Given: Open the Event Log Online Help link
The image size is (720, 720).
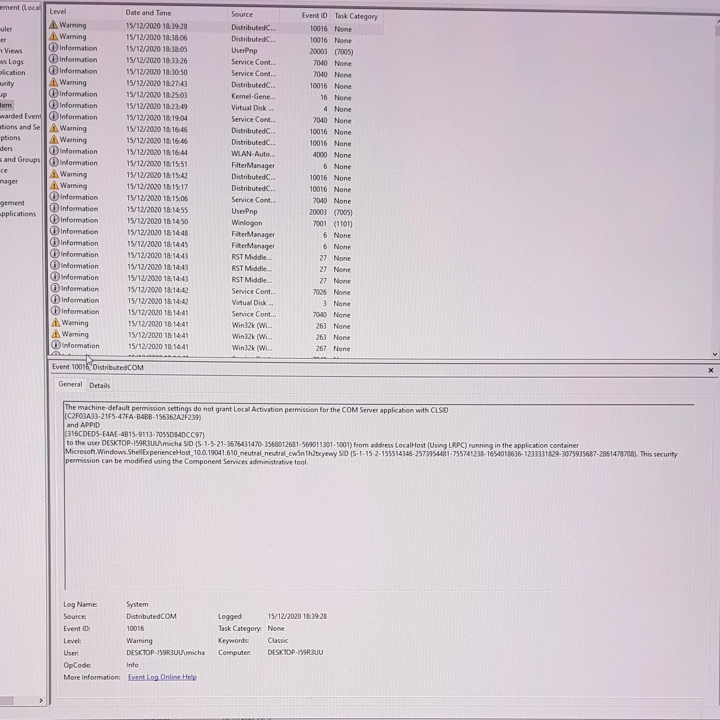Looking at the screenshot, I should point(162,677).
